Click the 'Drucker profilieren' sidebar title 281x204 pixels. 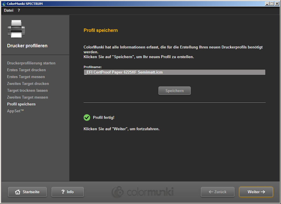point(27,46)
